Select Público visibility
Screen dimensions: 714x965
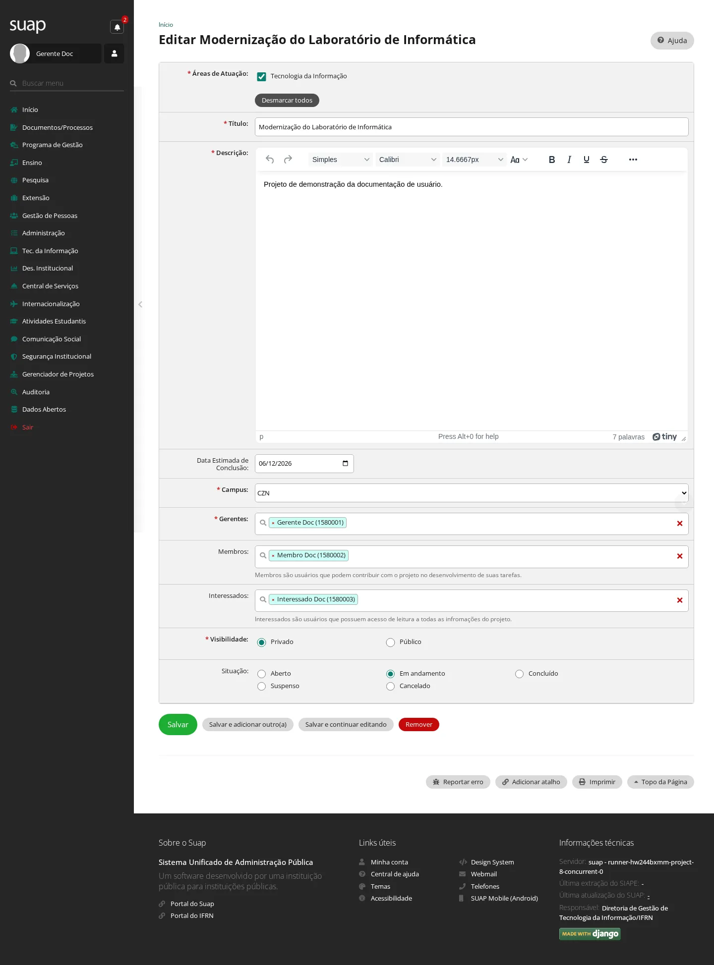[391, 643]
